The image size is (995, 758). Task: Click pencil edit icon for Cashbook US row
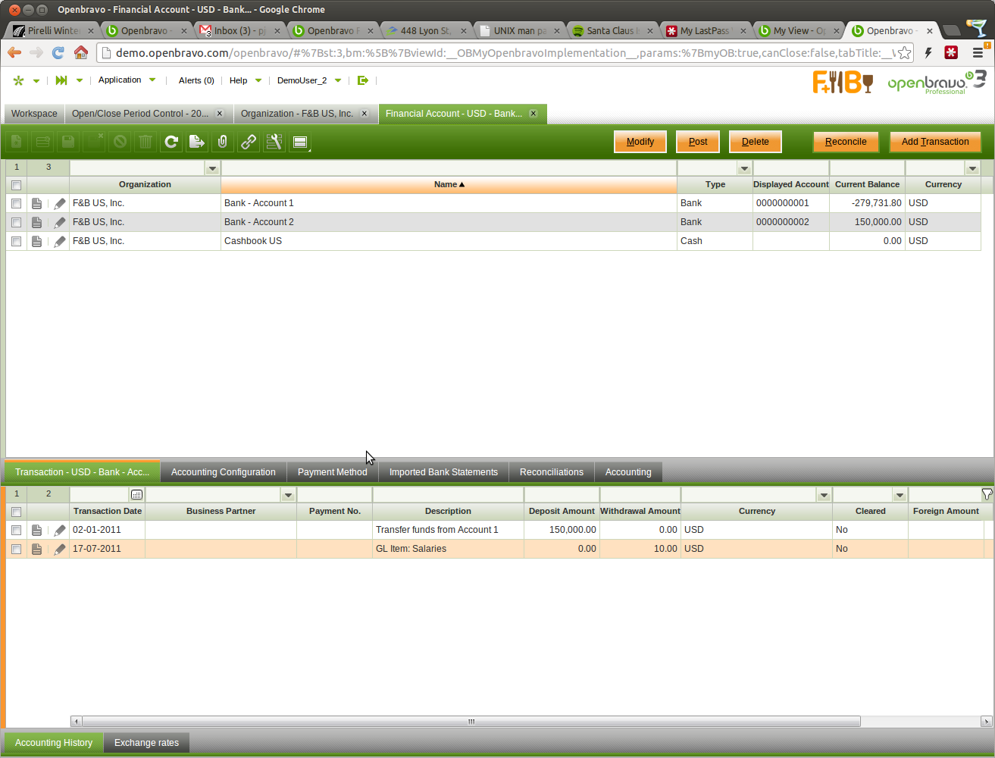point(60,241)
